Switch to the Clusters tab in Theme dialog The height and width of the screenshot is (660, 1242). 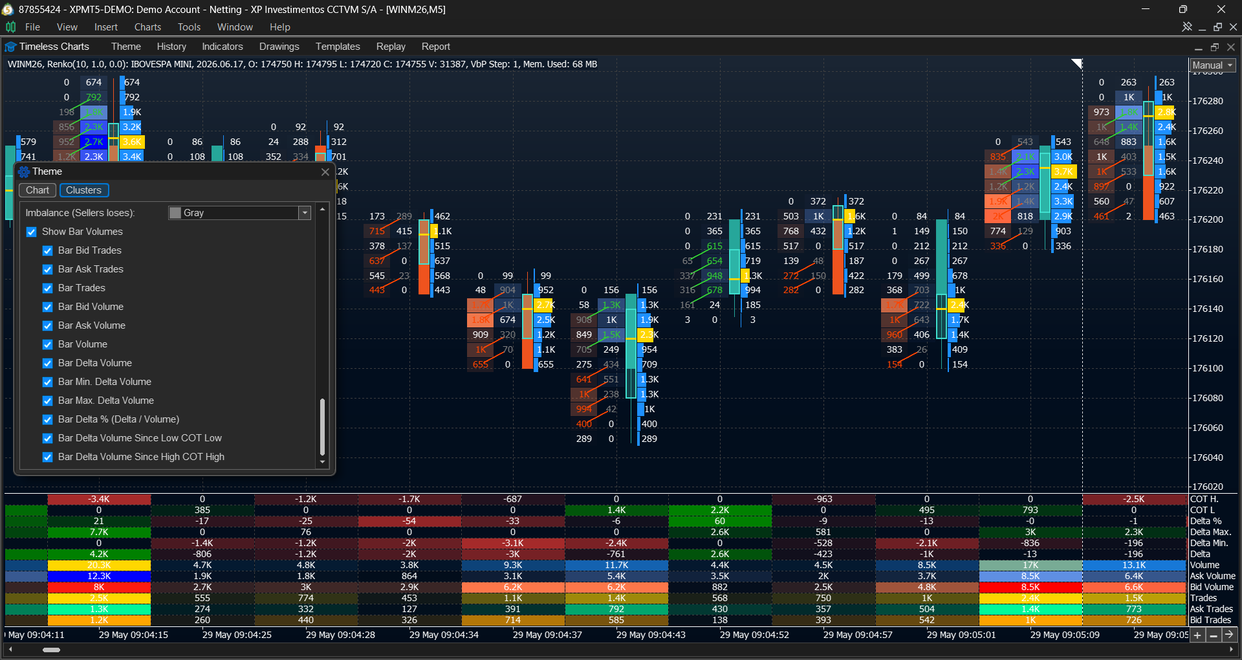[x=83, y=190]
